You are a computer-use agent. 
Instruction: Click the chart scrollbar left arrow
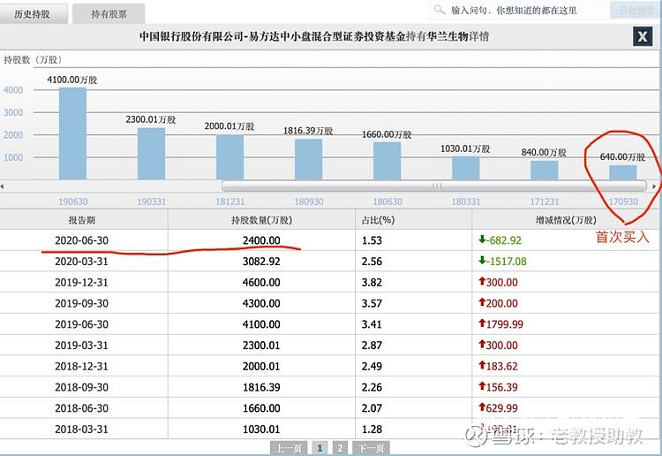4,186
